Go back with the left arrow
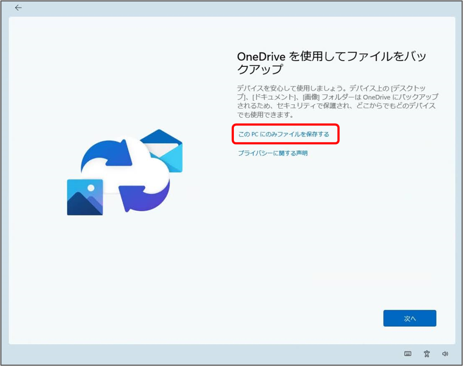Image resolution: width=463 pixels, height=366 pixels. (x=18, y=8)
